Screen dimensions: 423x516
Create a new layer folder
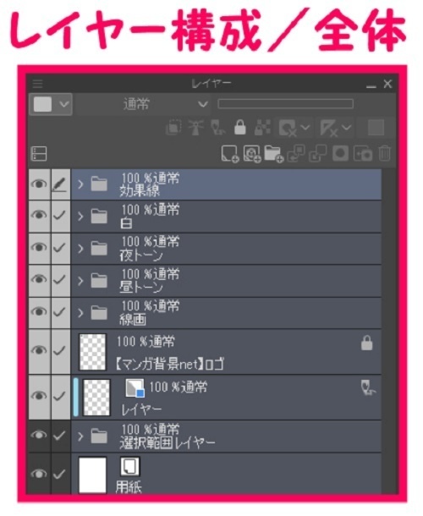(273, 154)
